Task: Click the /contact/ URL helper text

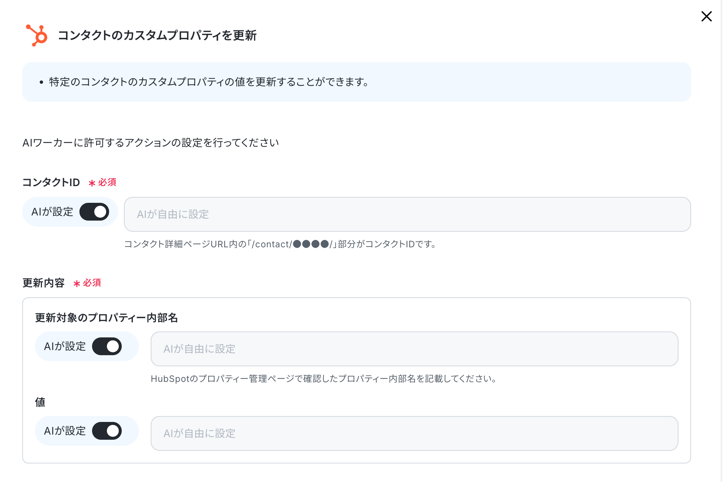Action: 281,244
